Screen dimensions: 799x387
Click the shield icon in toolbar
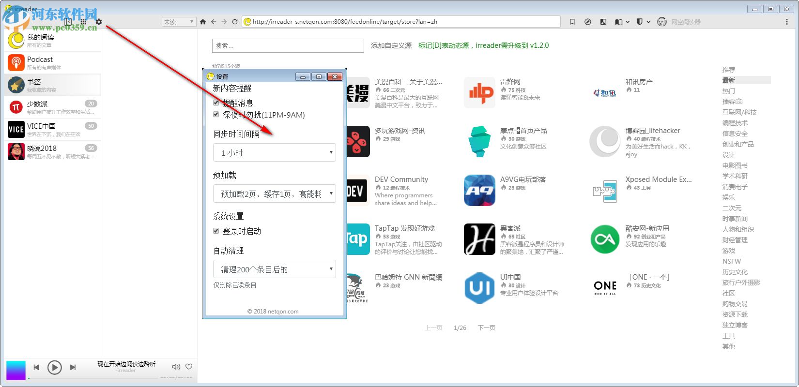(x=639, y=22)
